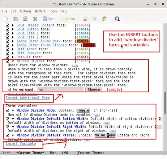Click the Insert Variable link
Image resolution: width=167 pixels, height=159 pixels.
(x=21, y=144)
